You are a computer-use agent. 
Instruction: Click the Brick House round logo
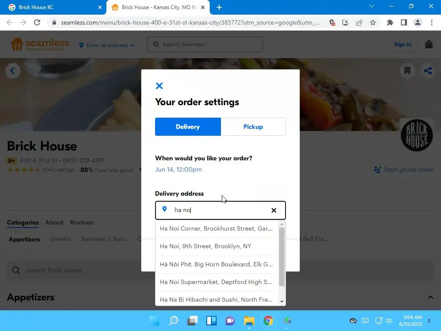click(x=416, y=135)
